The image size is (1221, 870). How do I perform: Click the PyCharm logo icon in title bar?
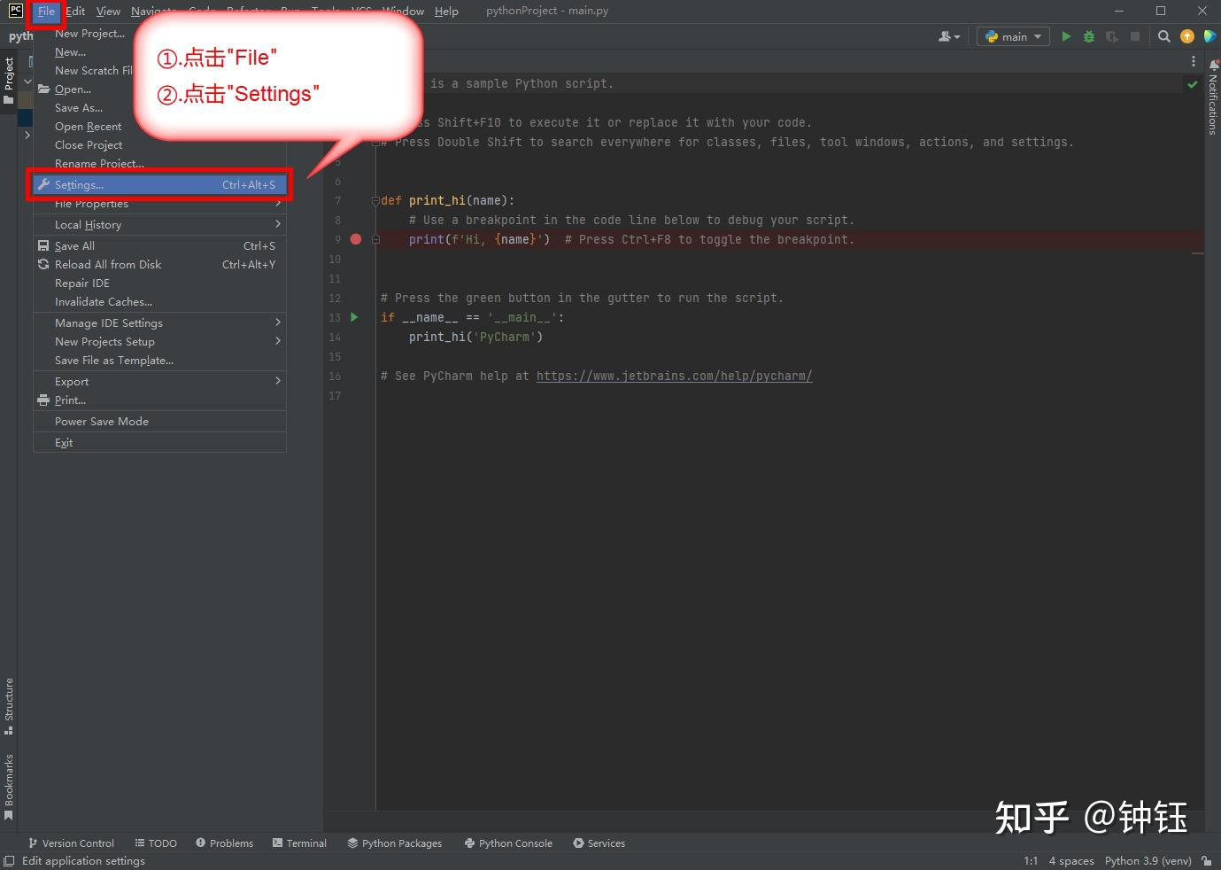15,11
